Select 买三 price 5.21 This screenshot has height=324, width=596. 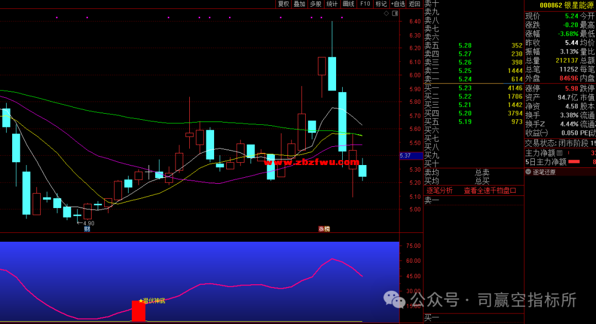[x=465, y=105]
